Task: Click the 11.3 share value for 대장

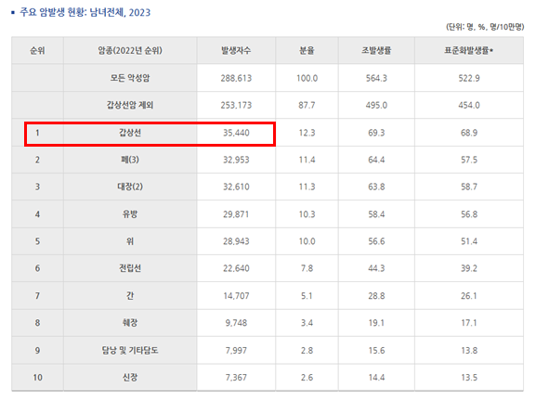Action: click(307, 187)
